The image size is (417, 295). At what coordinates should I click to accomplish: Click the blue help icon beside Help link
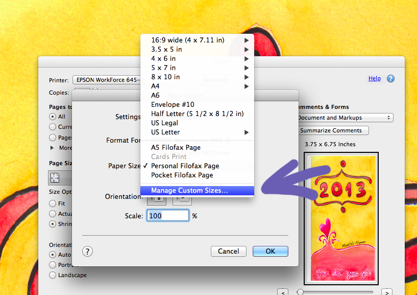coord(390,79)
